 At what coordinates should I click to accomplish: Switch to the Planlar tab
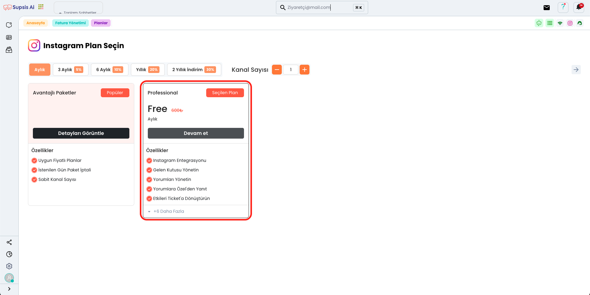[x=101, y=23]
